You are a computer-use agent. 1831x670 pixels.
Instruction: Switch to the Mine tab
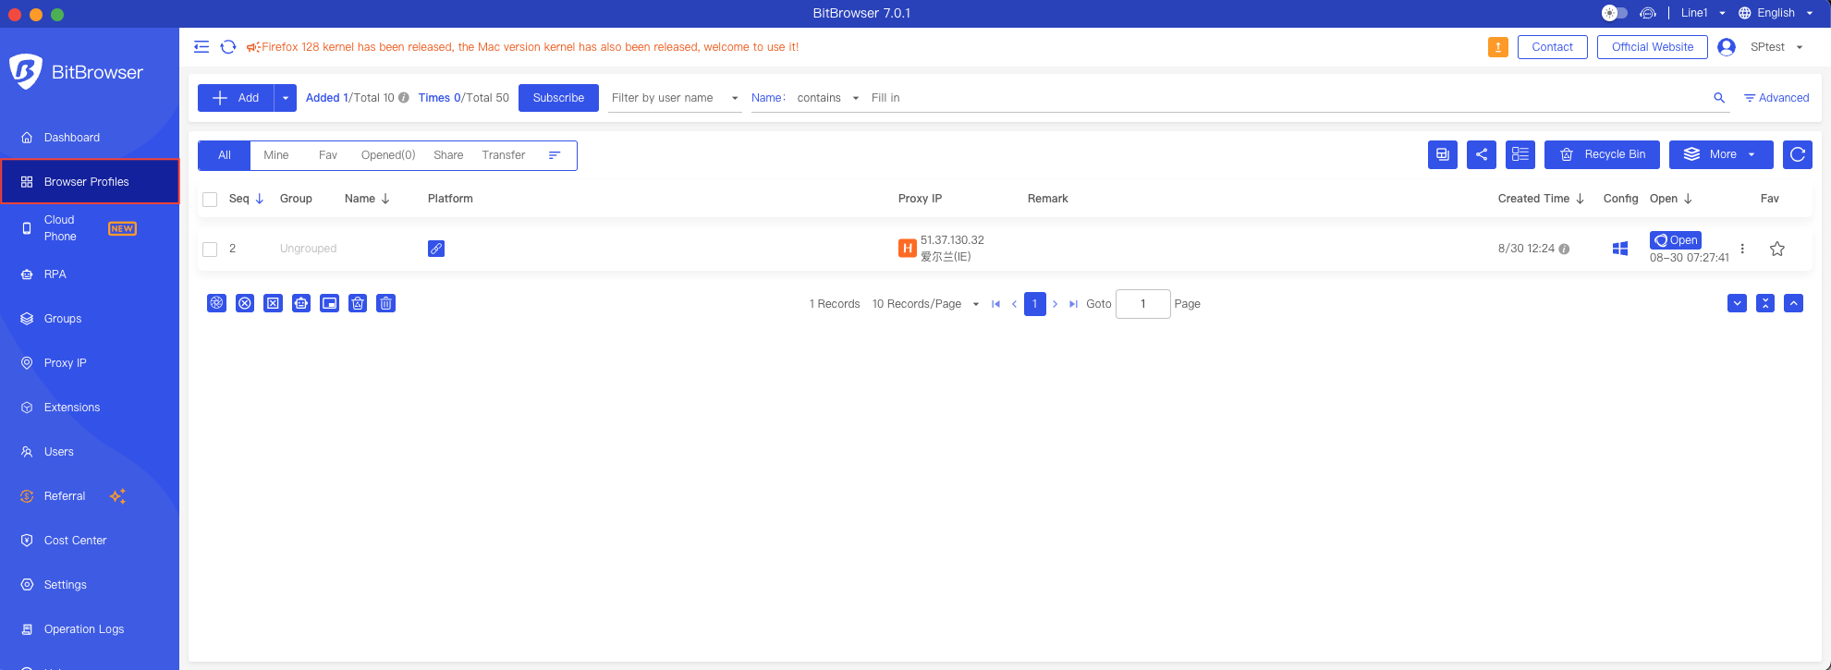(x=276, y=155)
